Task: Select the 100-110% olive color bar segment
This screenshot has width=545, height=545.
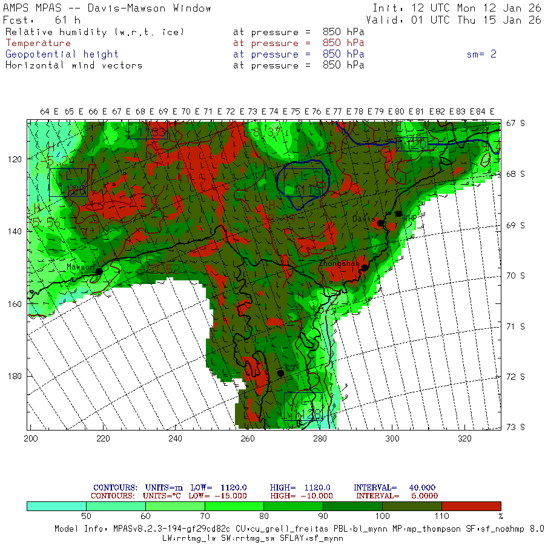Action: (x=412, y=506)
